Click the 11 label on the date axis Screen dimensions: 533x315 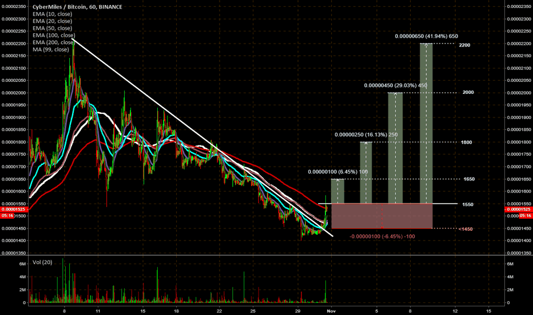tap(98, 311)
